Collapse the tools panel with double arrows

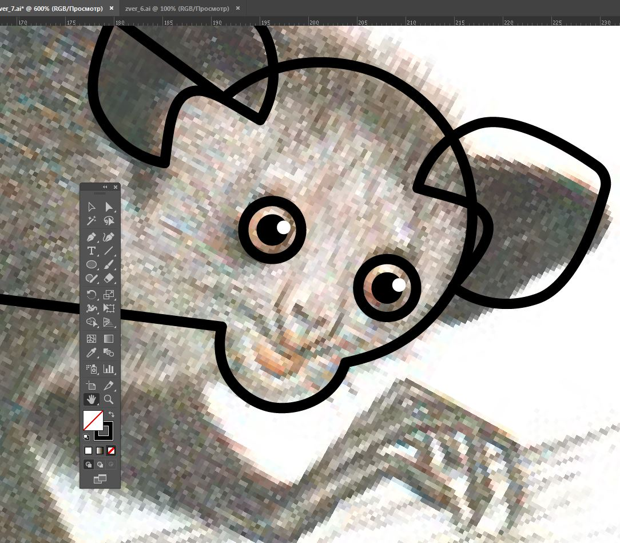coord(105,187)
